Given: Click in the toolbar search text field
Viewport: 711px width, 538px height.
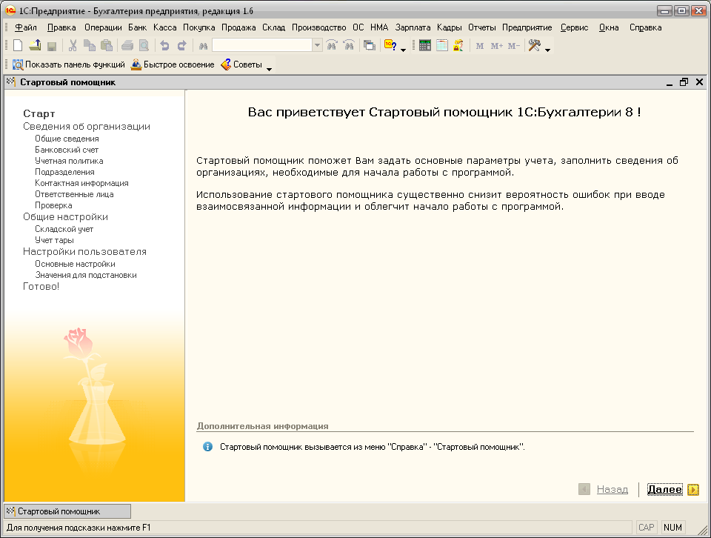Looking at the screenshot, I should 262,45.
